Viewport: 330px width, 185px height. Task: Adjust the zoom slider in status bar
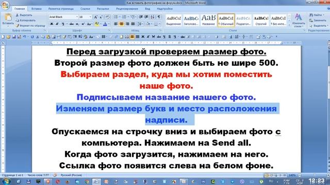tap(315, 175)
